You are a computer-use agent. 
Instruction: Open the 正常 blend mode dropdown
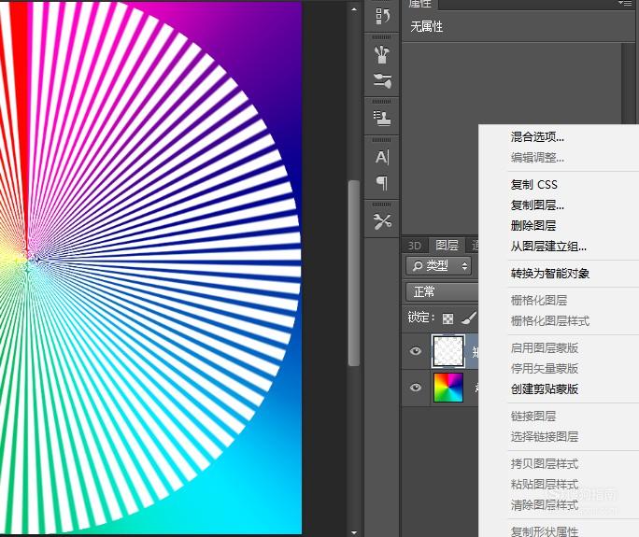point(442,291)
